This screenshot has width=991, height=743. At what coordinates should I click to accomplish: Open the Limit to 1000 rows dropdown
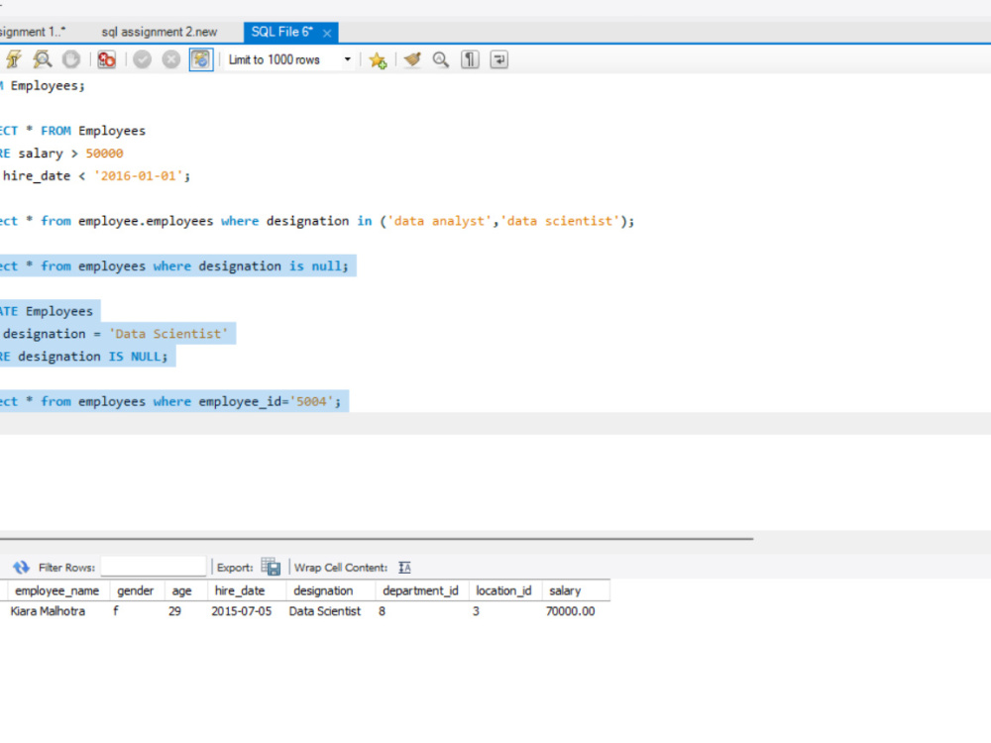tap(289, 59)
